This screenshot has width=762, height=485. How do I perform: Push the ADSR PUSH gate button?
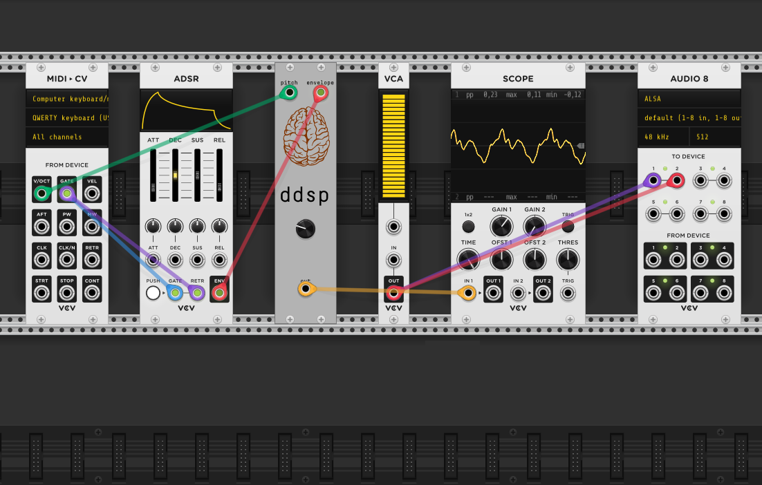[x=153, y=293]
